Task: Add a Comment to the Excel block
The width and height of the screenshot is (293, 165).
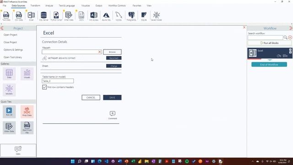Action: click(113, 115)
